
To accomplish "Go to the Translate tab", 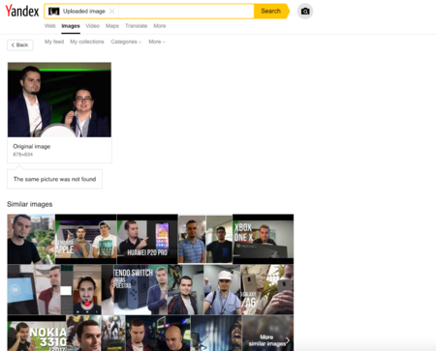I will point(136,26).
